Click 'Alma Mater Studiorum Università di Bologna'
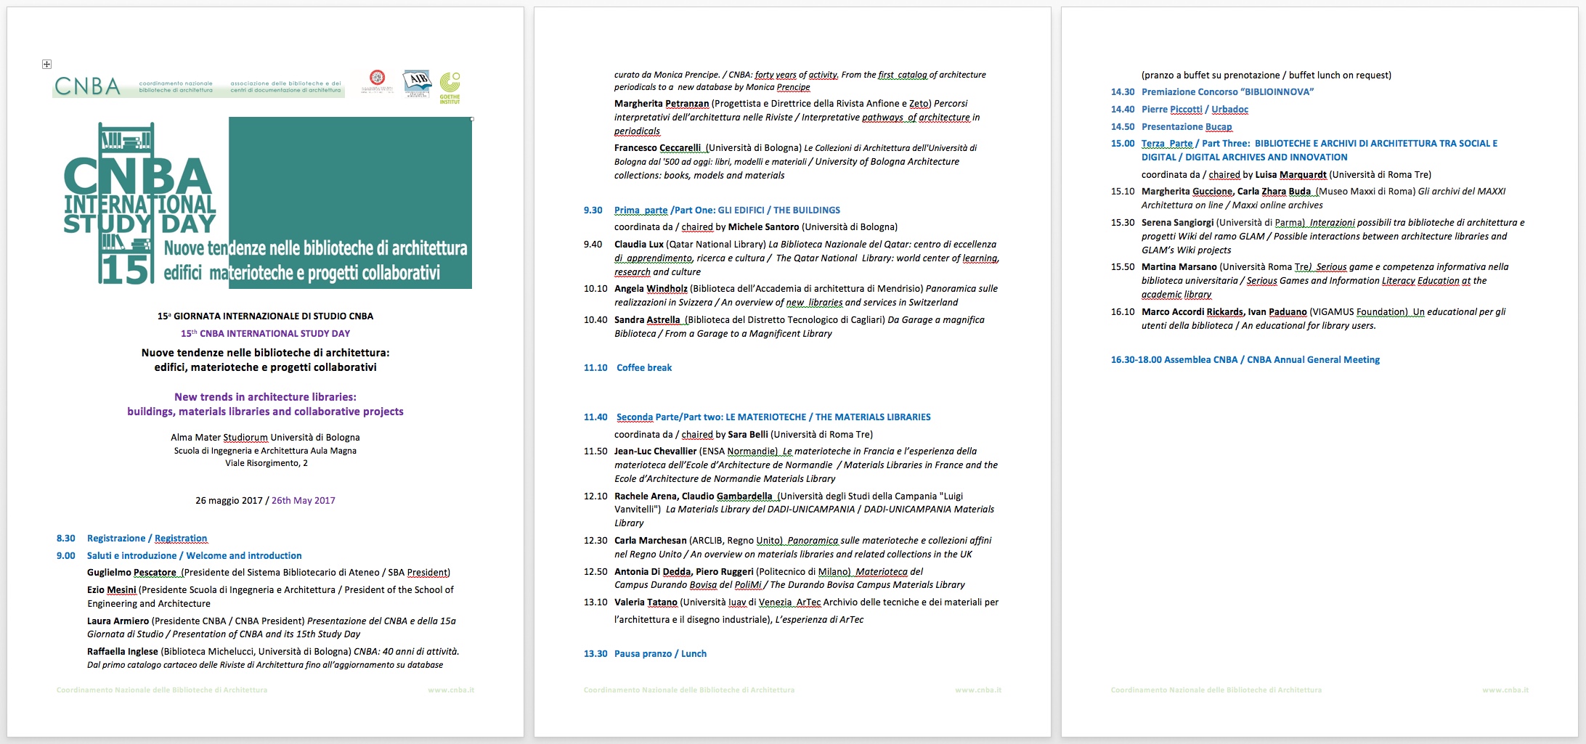 click(265, 438)
